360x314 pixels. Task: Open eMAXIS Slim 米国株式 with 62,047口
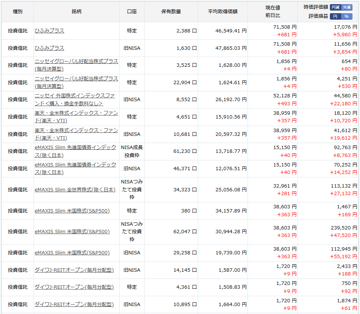coord(72,232)
